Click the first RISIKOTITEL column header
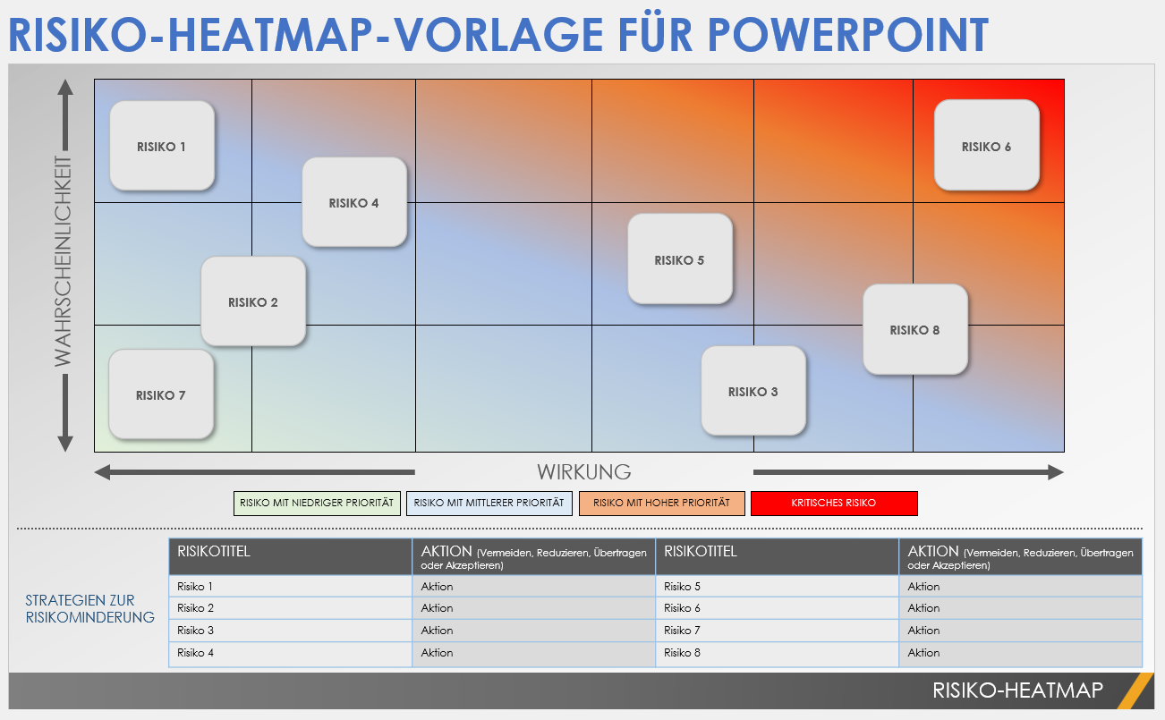The image size is (1165, 720). coord(290,556)
